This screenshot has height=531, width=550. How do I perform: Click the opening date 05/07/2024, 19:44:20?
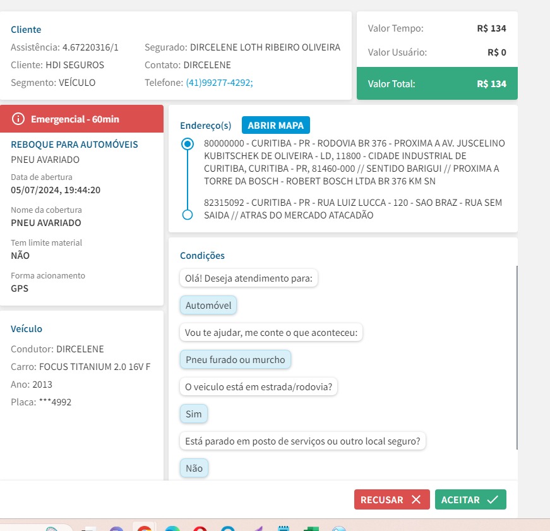coord(56,190)
